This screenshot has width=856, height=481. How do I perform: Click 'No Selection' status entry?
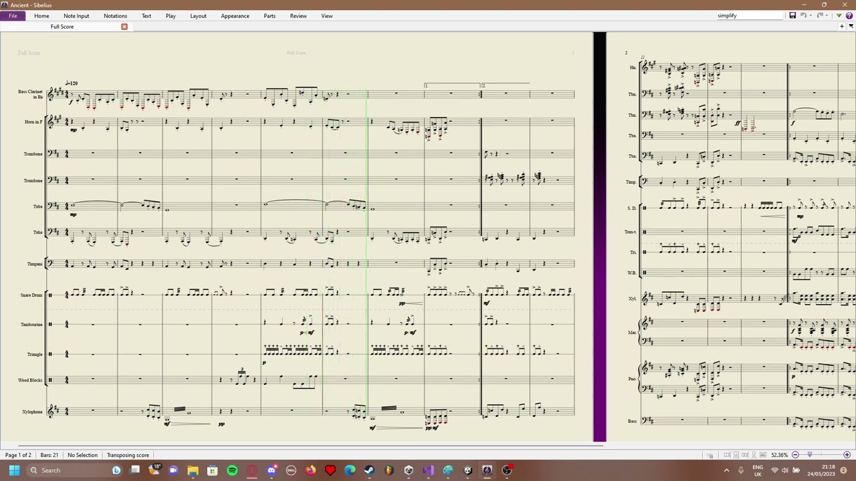pyautogui.click(x=82, y=455)
